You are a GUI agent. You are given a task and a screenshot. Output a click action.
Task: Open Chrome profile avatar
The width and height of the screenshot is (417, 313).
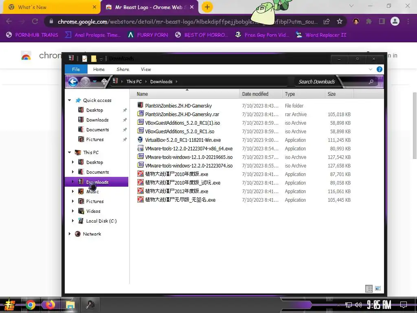395,21
